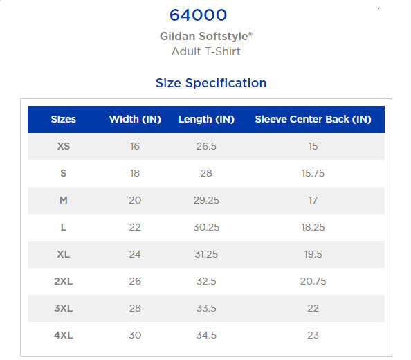411x360 pixels.
Task: Click the 20.75 sleeve value for 2XL
Action: (x=313, y=281)
